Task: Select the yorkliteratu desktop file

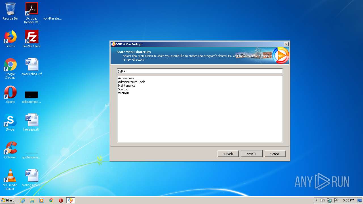Action: pos(53,13)
